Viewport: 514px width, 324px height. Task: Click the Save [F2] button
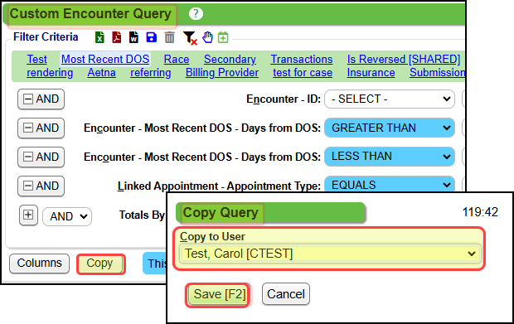(218, 294)
